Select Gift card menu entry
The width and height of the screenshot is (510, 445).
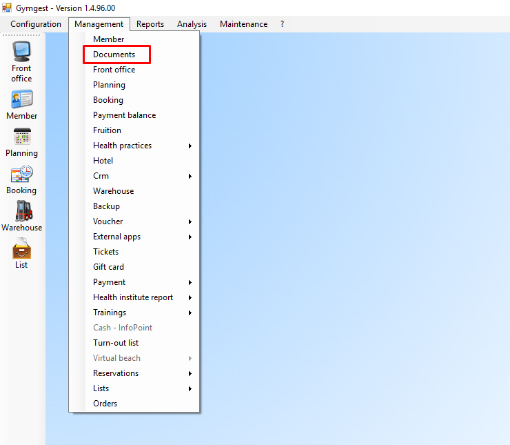click(x=134, y=267)
